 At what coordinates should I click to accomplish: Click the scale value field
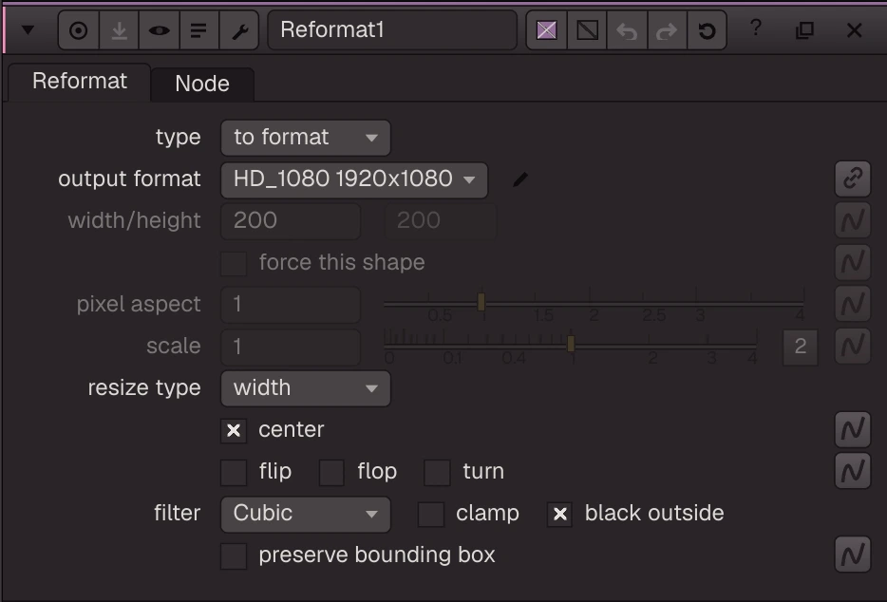tap(291, 347)
